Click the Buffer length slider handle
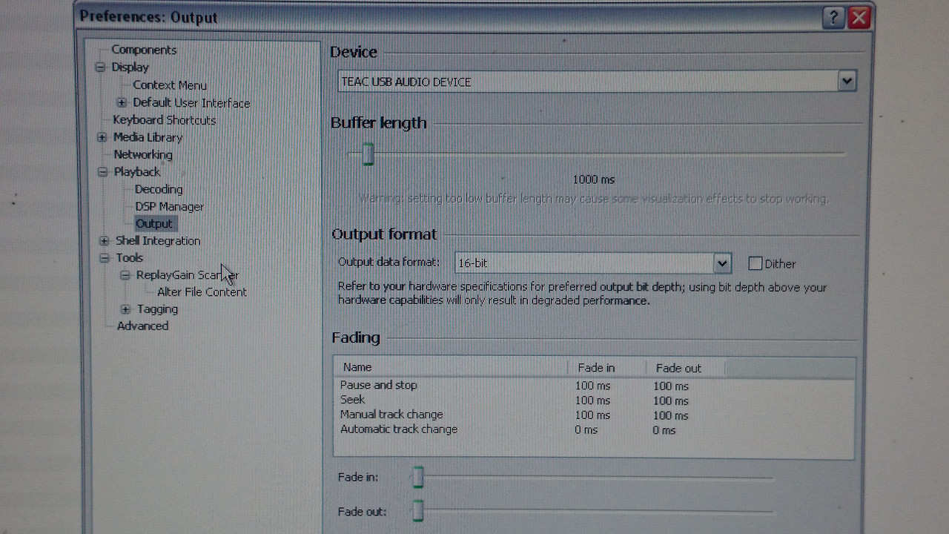The width and height of the screenshot is (949, 534). coord(368,154)
